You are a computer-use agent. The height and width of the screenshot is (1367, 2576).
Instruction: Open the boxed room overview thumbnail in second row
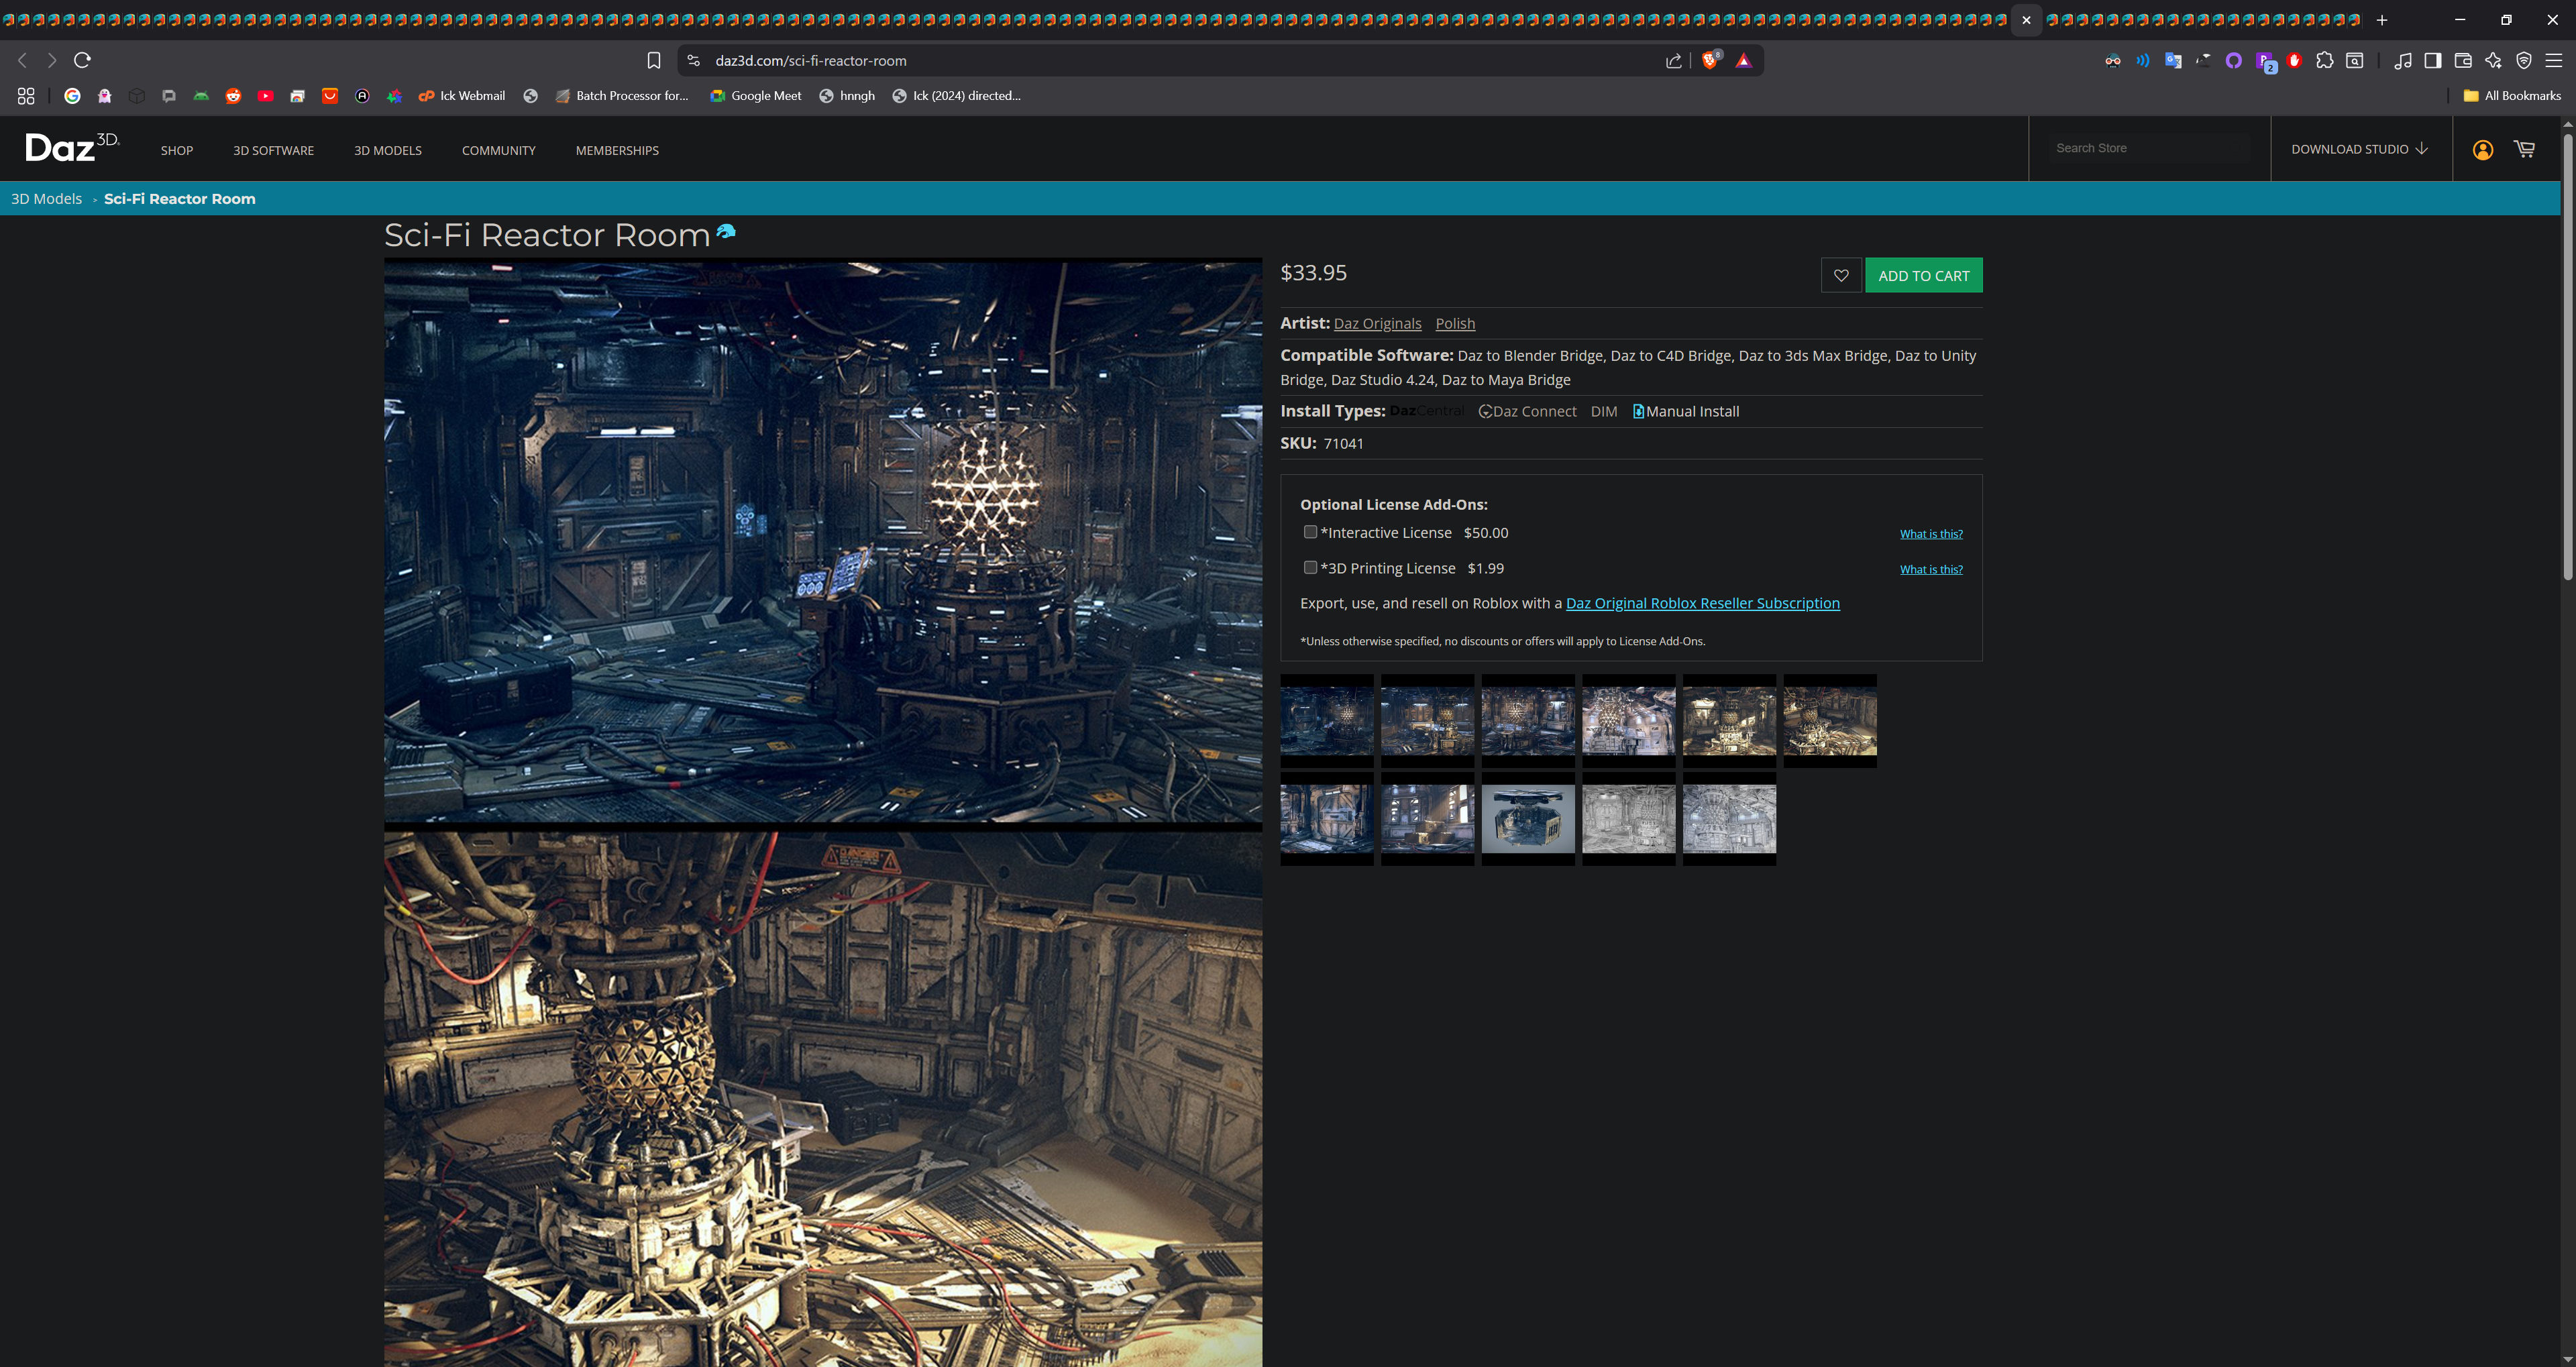click(1528, 819)
